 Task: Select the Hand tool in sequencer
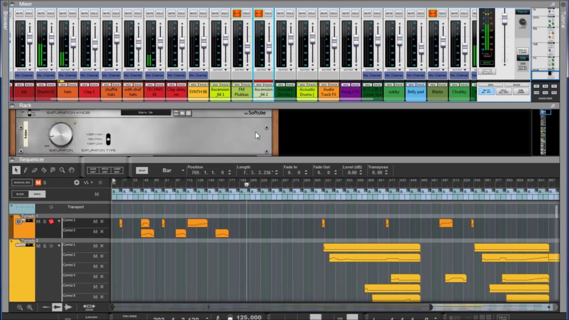point(71,170)
